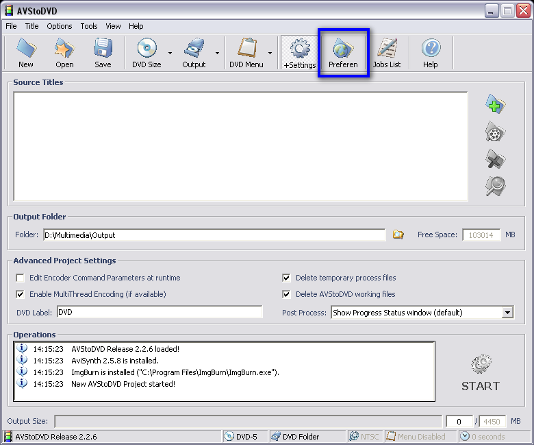This screenshot has width=534, height=445.
Task: Click the 4450 capacity value box
Action: click(492, 422)
